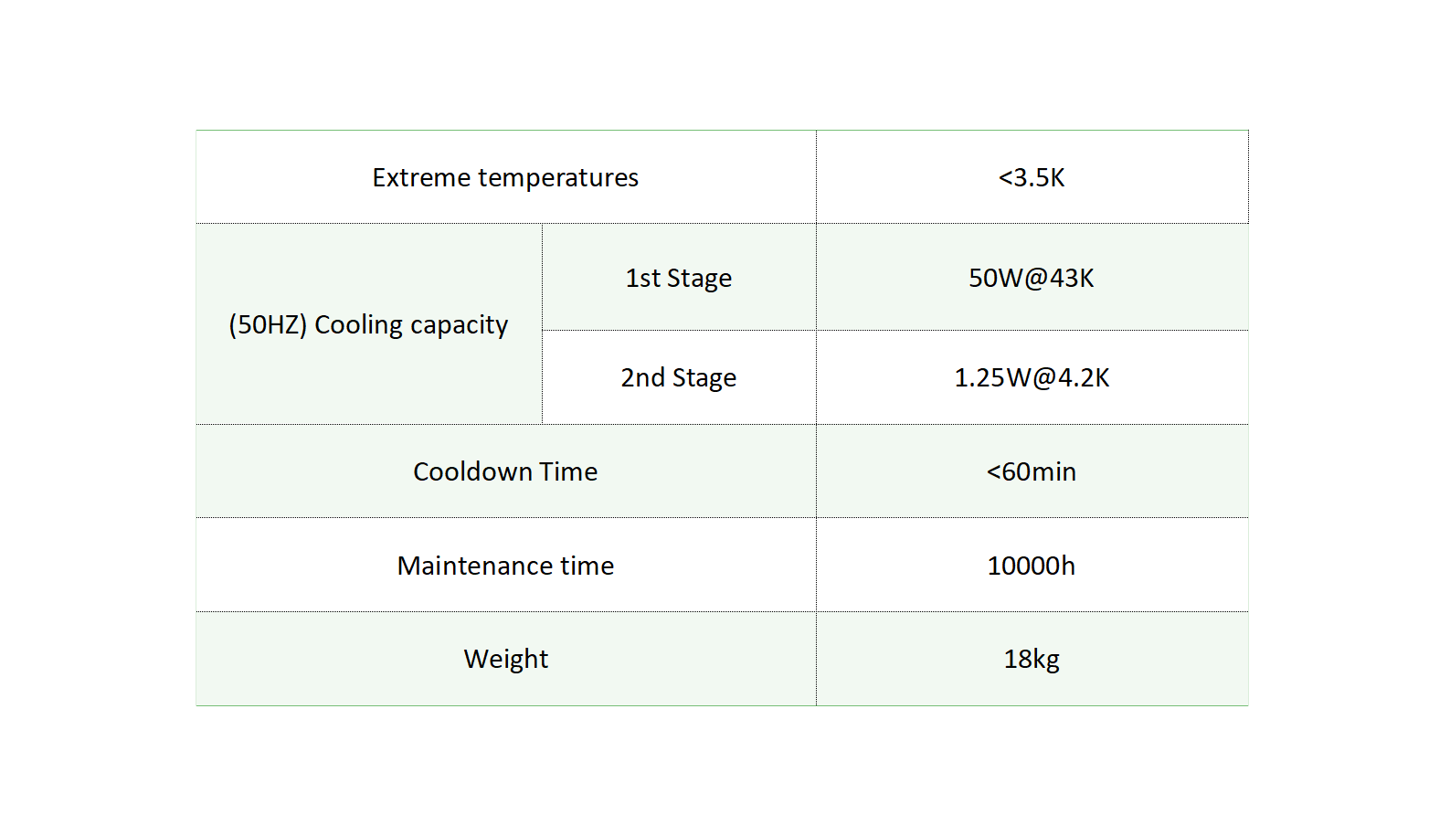This screenshot has width=1450, height=836.
Task: Click the "(50HZ)" text
Action: point(267,325)
